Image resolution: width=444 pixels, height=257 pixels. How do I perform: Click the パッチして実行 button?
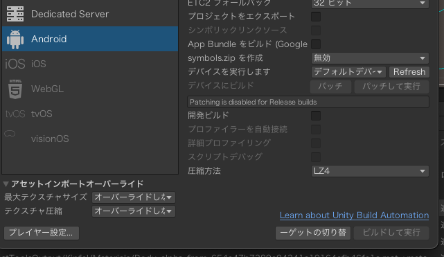[391, 87]
